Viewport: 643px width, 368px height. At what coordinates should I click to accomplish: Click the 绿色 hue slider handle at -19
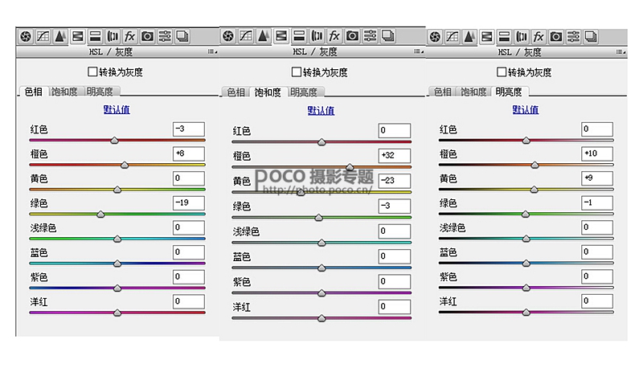(100, 214)
